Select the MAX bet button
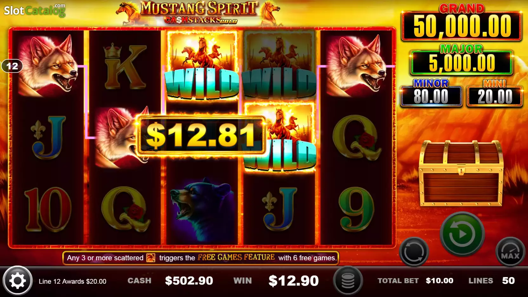Screen dimensions: 528x297 pyautogui.click(x=510, y=252)
